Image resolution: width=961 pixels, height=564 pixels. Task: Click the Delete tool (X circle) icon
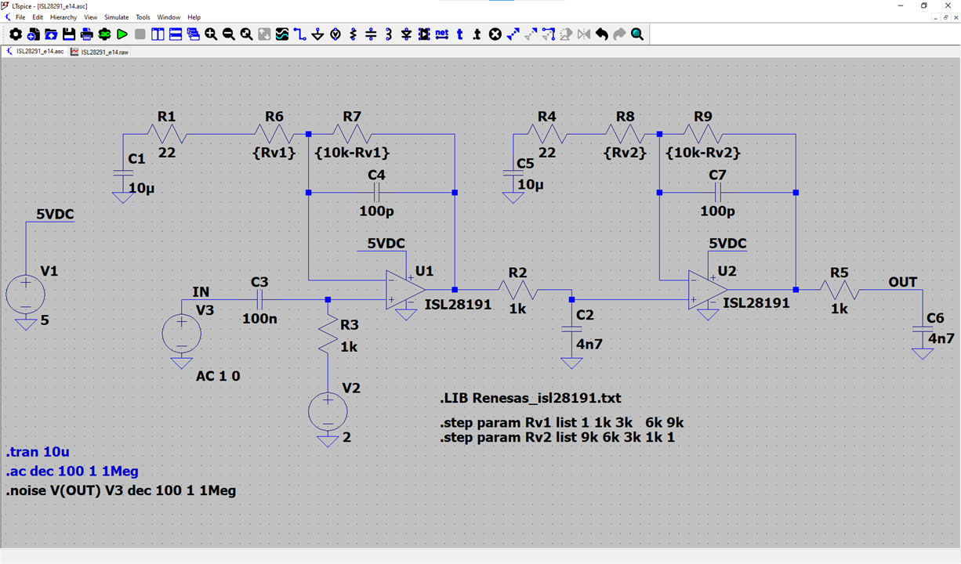[495, 34]
